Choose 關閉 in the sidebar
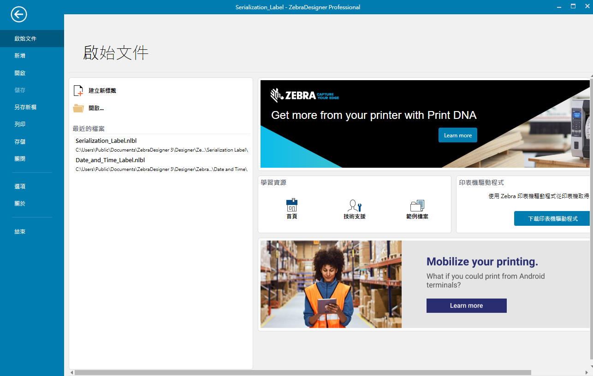 coord(32,159)
